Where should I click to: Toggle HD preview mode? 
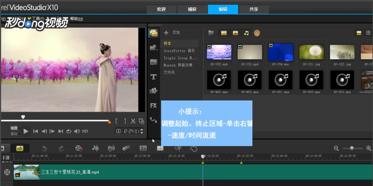(85, 131)
